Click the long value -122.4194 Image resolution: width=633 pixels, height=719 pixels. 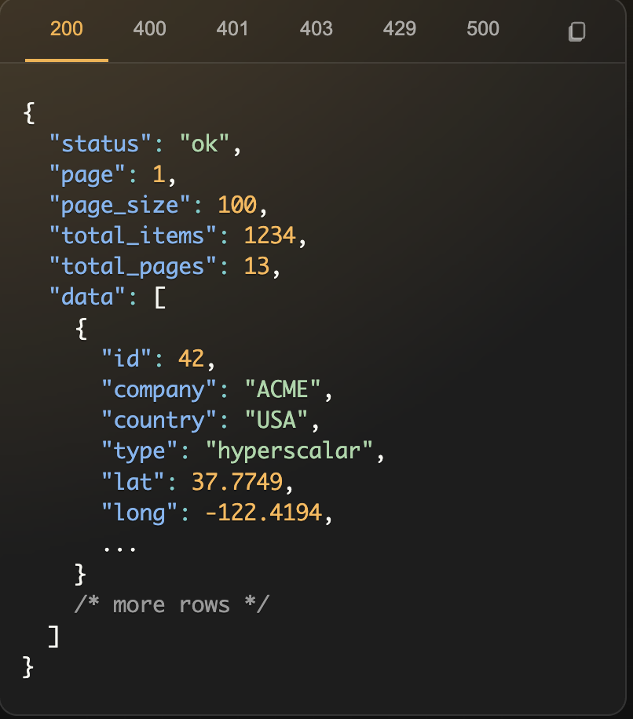click(x=263, y=513)
